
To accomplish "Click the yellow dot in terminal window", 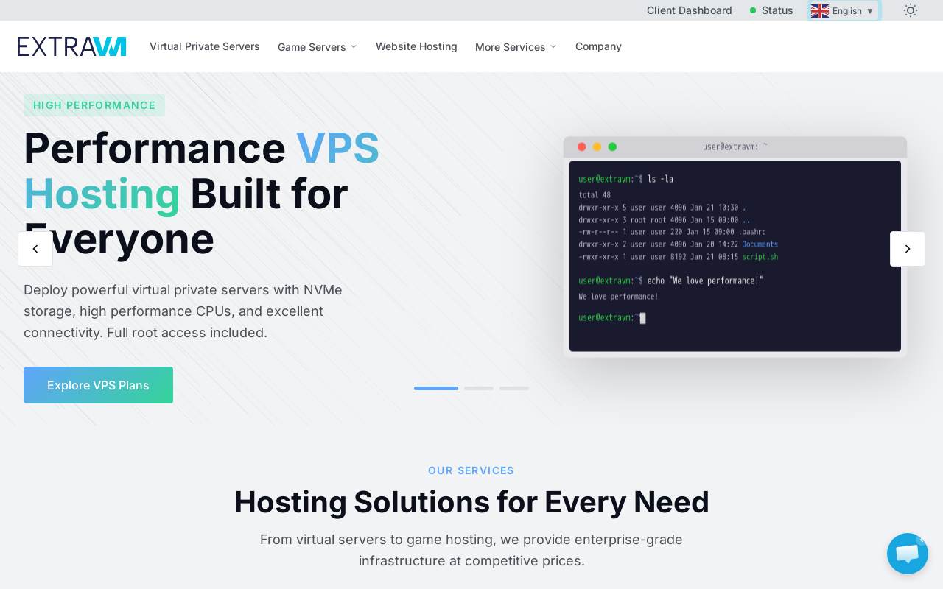I will pos(597,147).
